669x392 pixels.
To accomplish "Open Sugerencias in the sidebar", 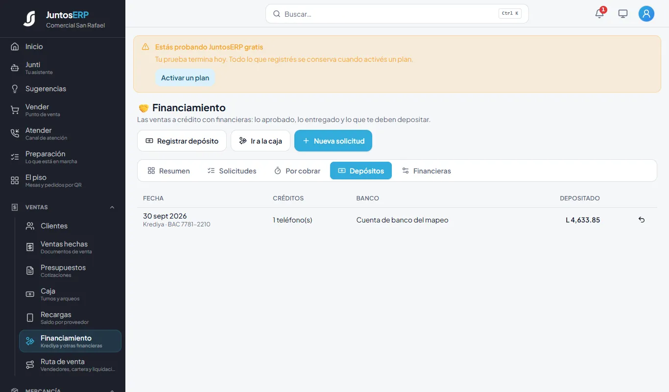I will click(x=63, y=89).
